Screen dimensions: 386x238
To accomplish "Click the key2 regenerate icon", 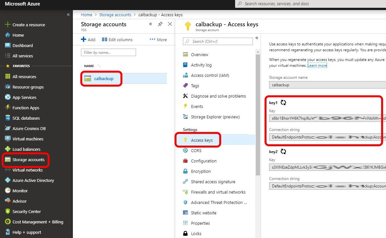I will pos(283,152).
